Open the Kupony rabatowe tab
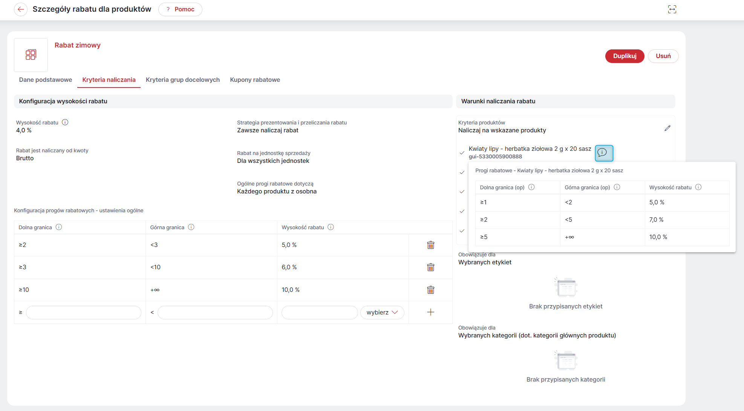Viewport: 744px width, 411px height. point(255,80)
